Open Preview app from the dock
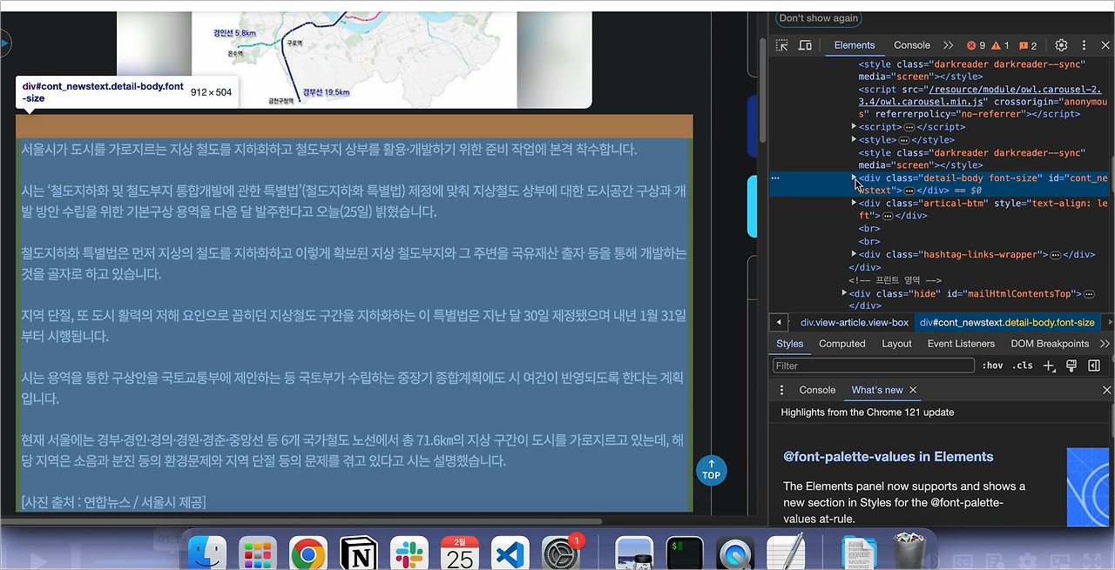The width and height of the screenshot is (1115, 570). 634,552
